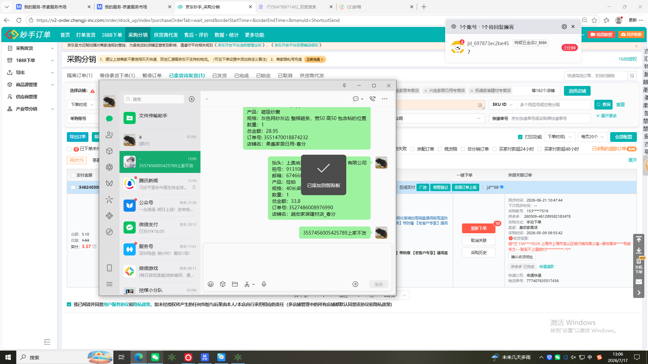Image resolution: width=648 pixels, height=364 pixels.
Task: Click the WeChat phone icon in sidebar
Action: (x=109, y=268)
